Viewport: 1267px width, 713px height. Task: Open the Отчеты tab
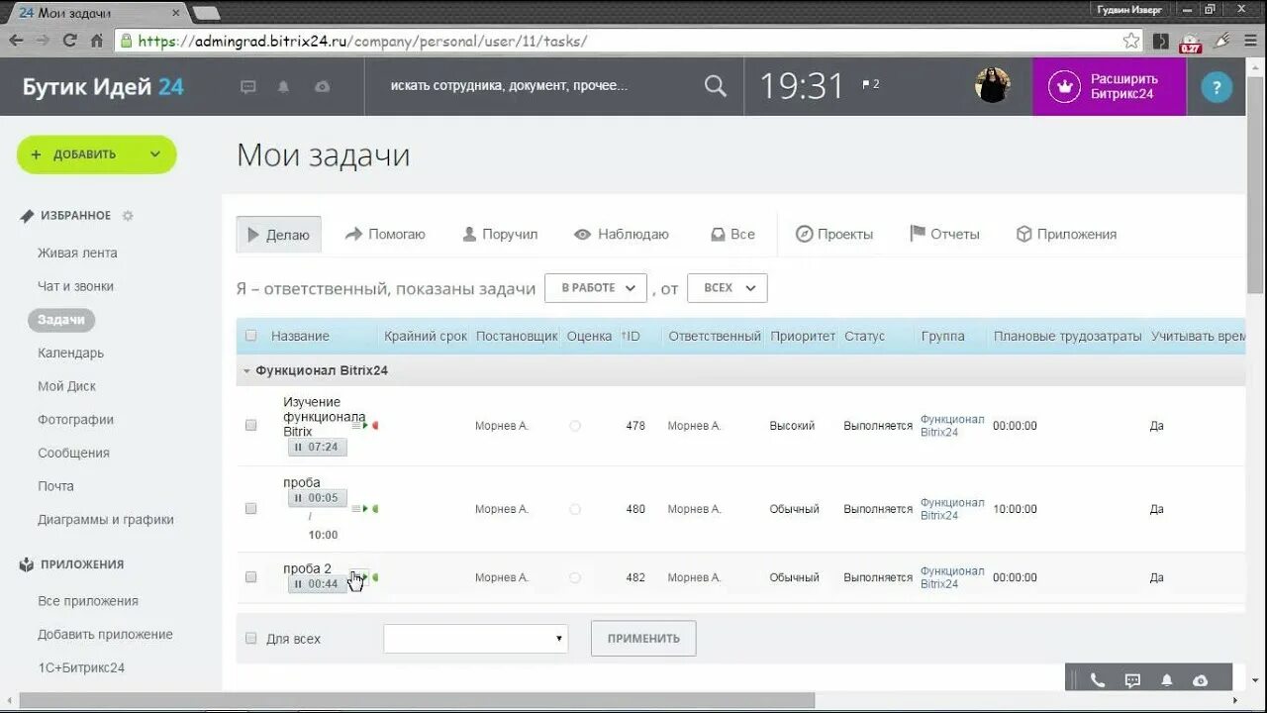[944, 235]
